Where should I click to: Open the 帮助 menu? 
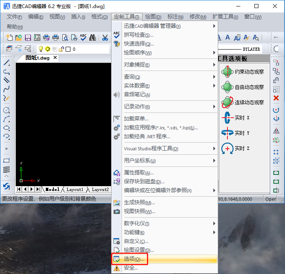tap(15, 27)
